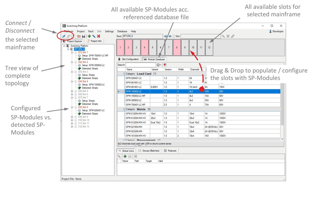320x200 pixels.
Task: Go to next rack with right arrow
Action: (170, 36)
